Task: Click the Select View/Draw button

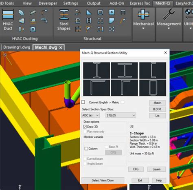Action: tap(103, 180)
